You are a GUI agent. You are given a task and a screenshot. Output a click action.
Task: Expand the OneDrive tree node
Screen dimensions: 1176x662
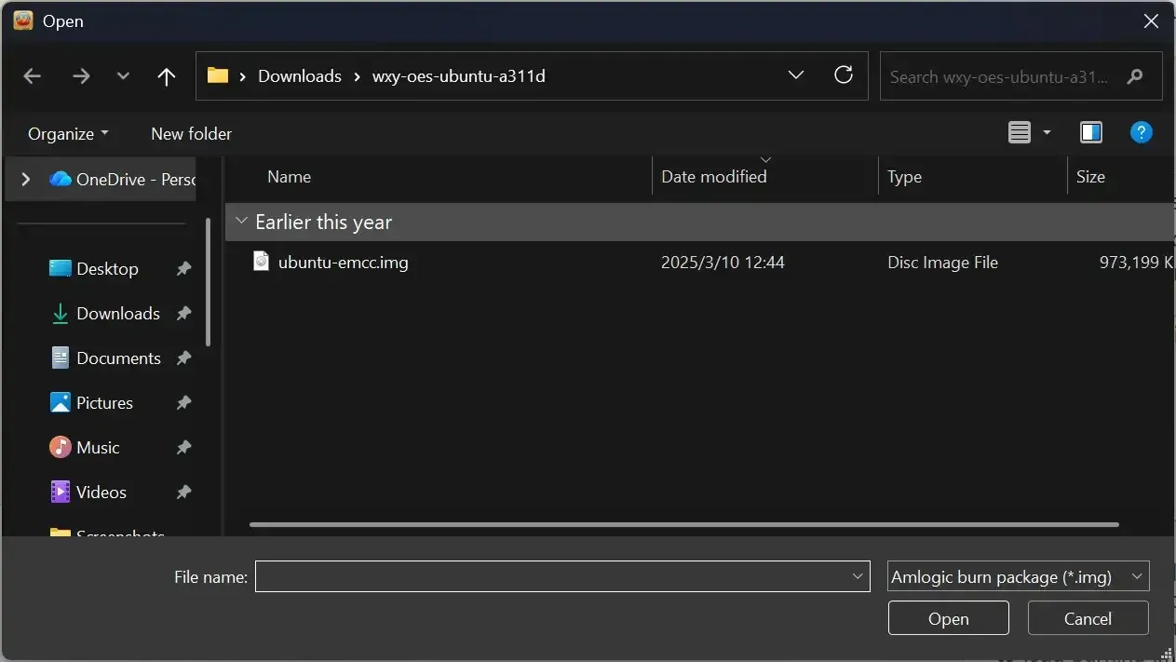[26, 179]
